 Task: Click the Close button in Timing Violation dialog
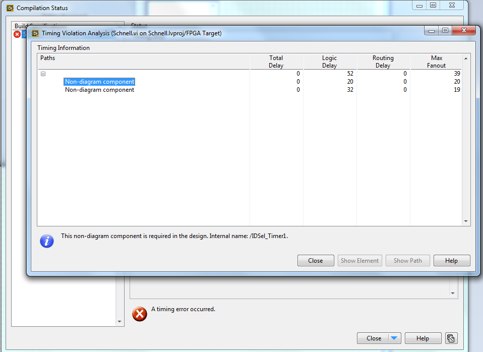(x=316, y=260)
